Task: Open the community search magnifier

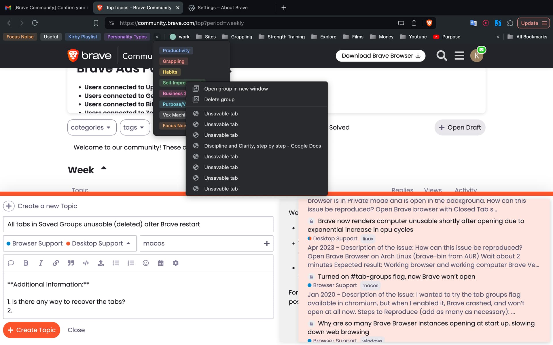Action: [x=442, y=55]
